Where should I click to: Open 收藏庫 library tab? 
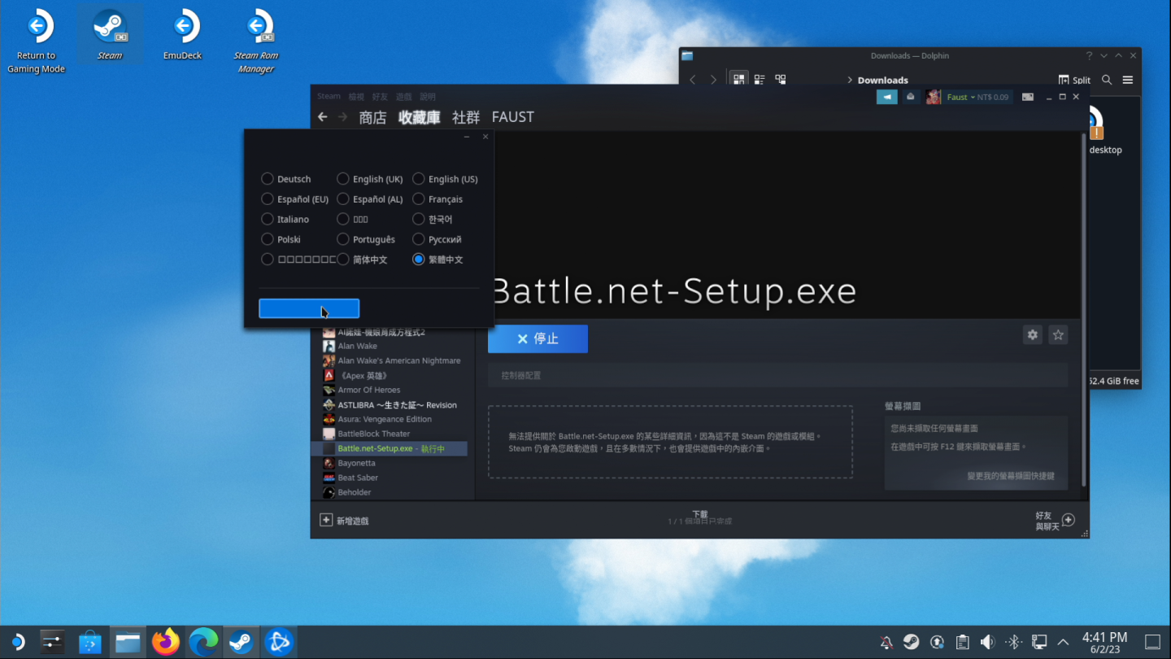click(420, 117)
